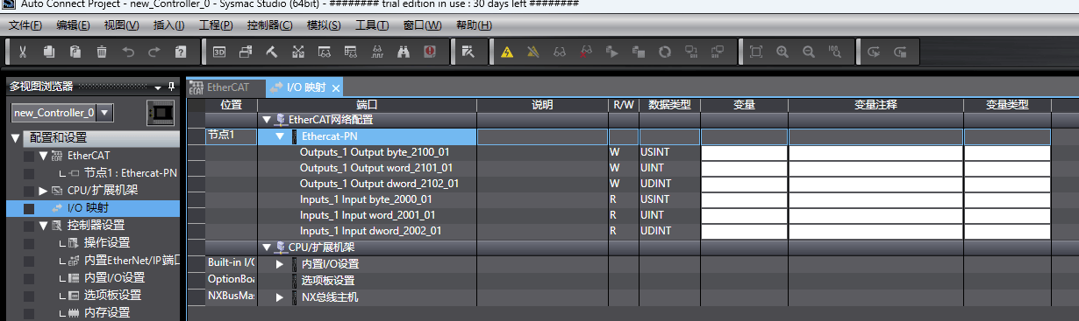Select 操作设置 in the tree

[107, 242]
